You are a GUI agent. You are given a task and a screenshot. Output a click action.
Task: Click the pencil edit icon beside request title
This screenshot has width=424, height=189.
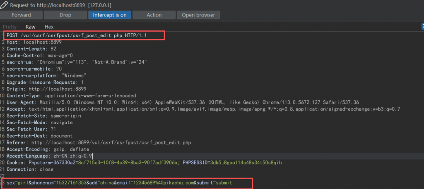(x=4, y=5)
